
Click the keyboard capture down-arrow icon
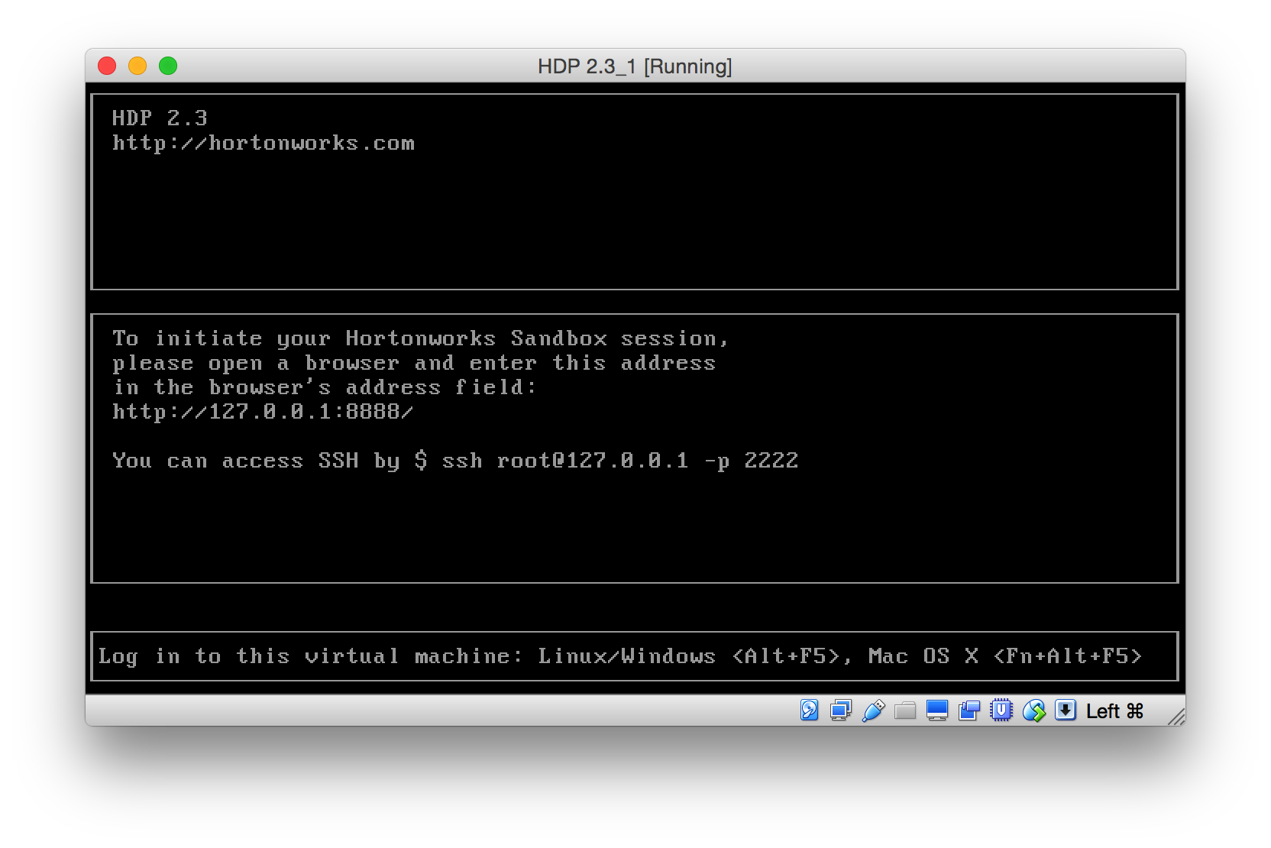[1066, 710]
